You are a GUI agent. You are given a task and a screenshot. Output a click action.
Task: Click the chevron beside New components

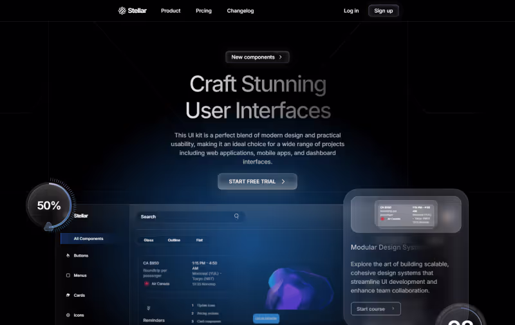[281, 57]
